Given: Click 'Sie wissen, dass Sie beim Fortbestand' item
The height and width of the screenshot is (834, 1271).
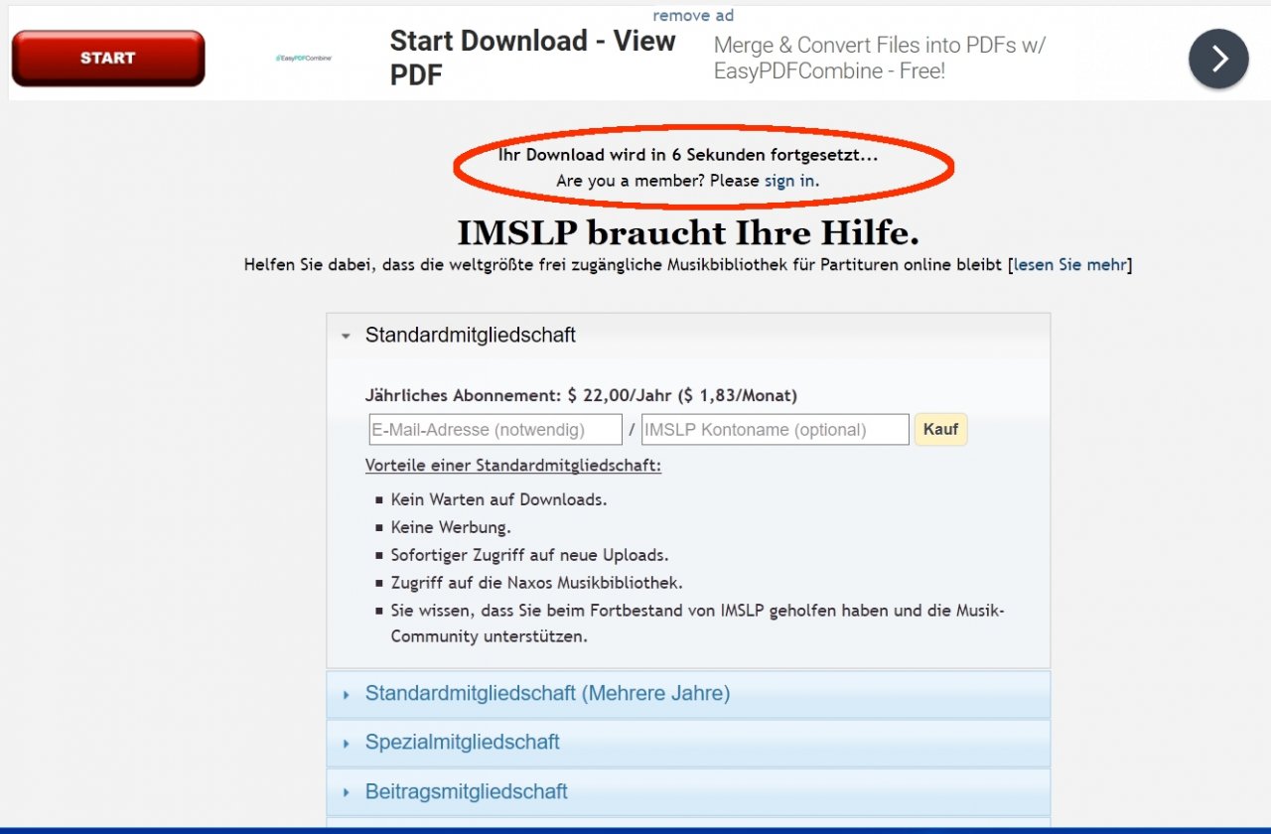Looking at the screenshot, I should point(697,624).
